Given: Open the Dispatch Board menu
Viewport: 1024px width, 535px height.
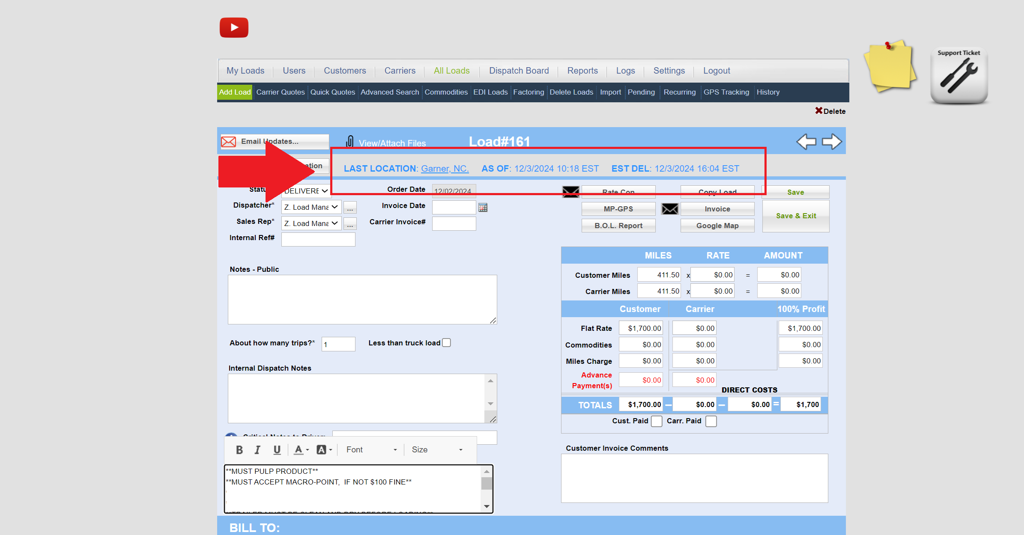Looking at the screenshot, I should tap(519, 71).
